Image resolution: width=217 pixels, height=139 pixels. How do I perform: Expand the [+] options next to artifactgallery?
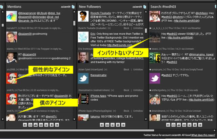point(169,90)
